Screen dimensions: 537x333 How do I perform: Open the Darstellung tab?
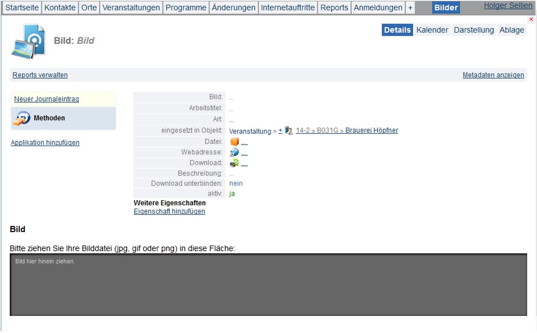point(474,30)
